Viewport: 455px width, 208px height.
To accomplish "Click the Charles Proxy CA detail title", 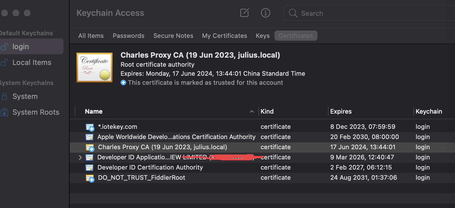I will [200, 55].
